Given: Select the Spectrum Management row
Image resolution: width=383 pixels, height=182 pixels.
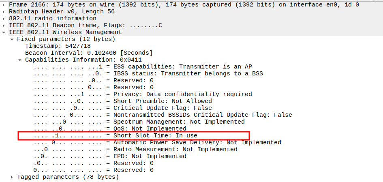Looking at the screenshot, I should pos(139,122).
